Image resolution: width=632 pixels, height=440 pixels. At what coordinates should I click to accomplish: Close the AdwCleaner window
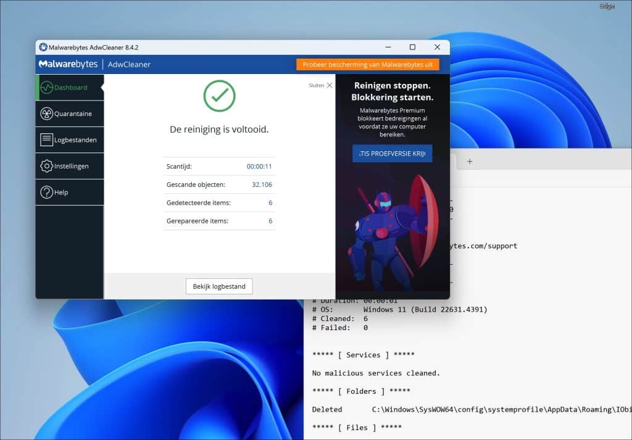point(438,47)
